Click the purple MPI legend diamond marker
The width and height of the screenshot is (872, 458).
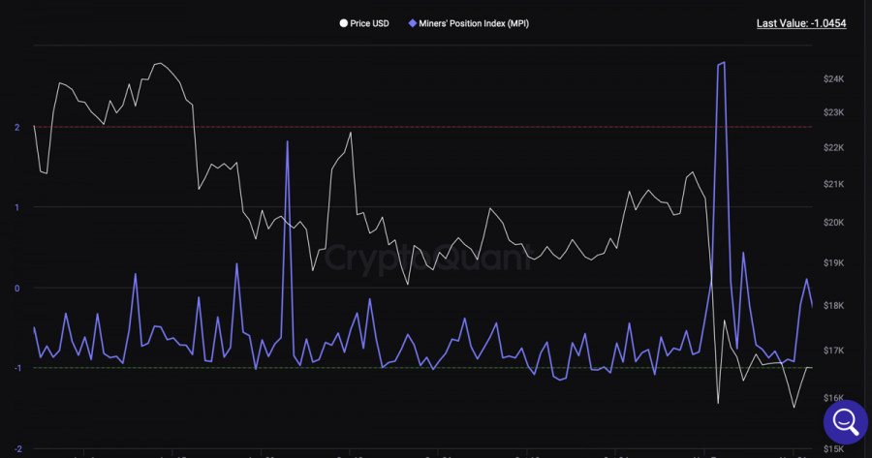click(413, 23)
